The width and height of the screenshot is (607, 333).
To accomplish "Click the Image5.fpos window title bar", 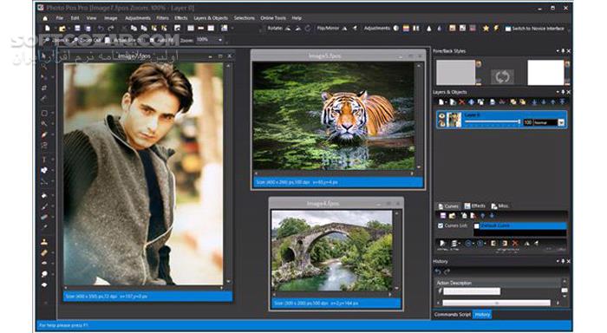I will pyautogui.click(x=324, y=56).
